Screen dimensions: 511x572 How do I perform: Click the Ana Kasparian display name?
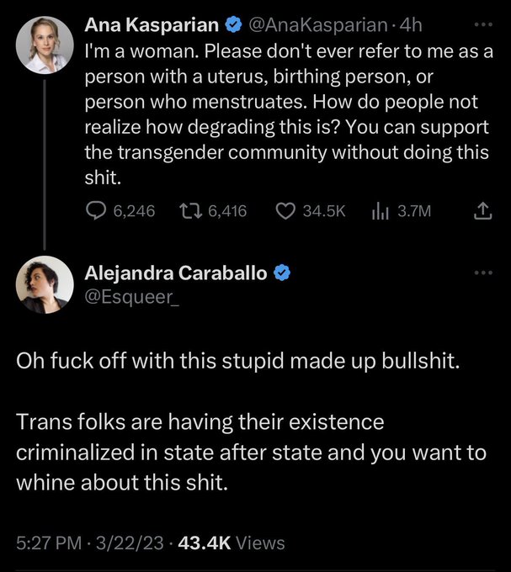(152, 25)
